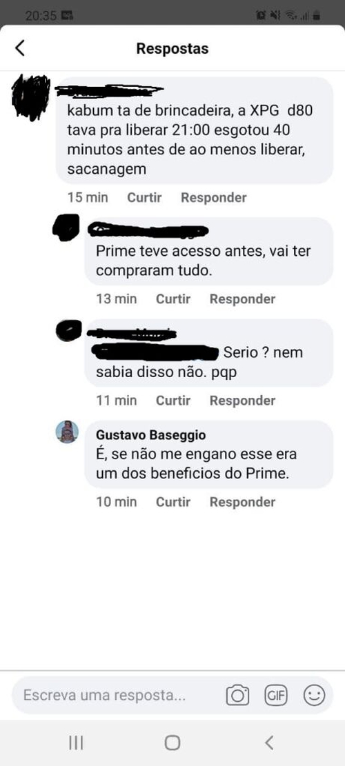This screenshot has width=345, height=766.
Task: Tap Android back navigation arrow
Action: tap(269, 743)
